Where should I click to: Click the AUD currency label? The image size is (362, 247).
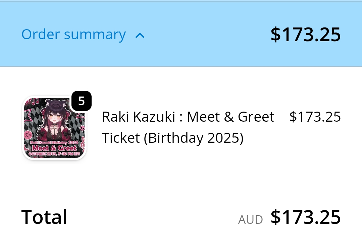250,220
